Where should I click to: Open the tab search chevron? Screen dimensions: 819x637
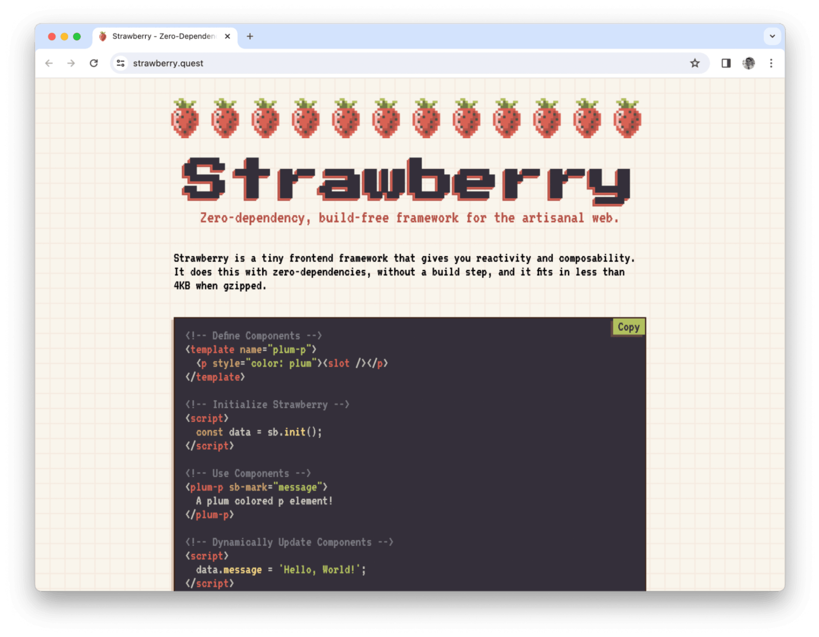(773, 36)
